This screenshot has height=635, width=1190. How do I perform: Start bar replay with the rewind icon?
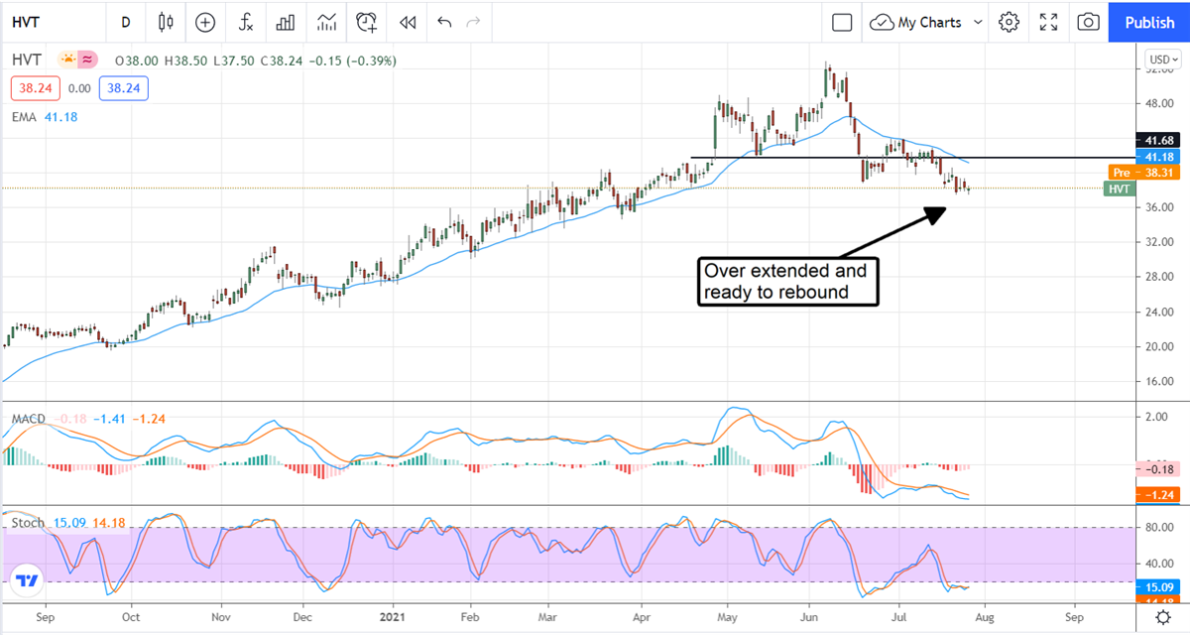407,22
